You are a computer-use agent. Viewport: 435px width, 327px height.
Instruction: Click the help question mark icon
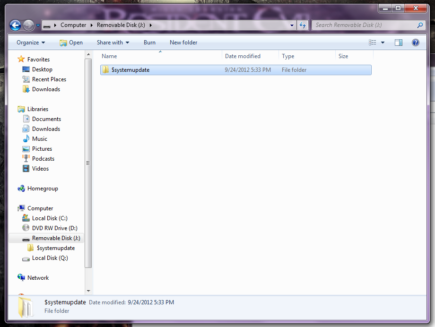click(415, 43)
